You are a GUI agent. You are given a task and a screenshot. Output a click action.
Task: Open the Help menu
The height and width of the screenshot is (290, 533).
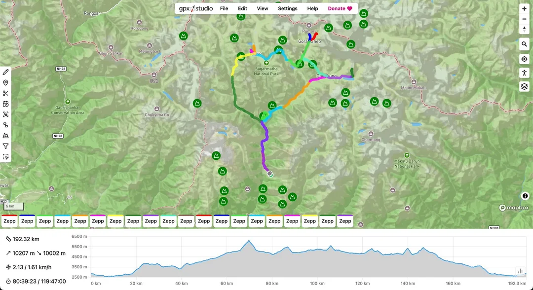click(312, 8)
